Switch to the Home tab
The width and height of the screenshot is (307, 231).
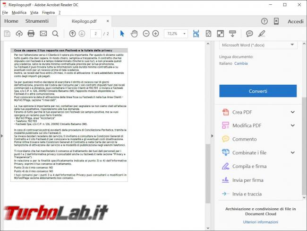[11, 21]
